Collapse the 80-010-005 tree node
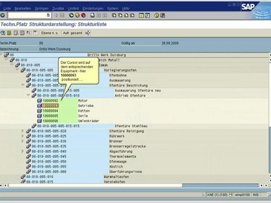The height and width of the screenshot is (203, 271). (12, 65)
